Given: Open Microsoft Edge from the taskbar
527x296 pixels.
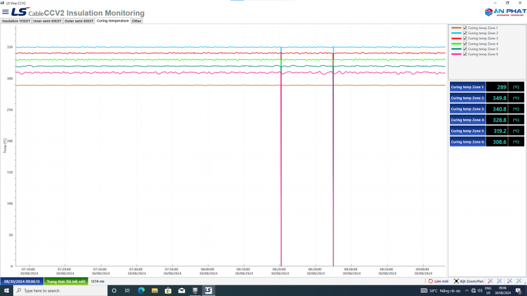Looking at the screenshot, I should pyautogui.click(x=140, y=290).
